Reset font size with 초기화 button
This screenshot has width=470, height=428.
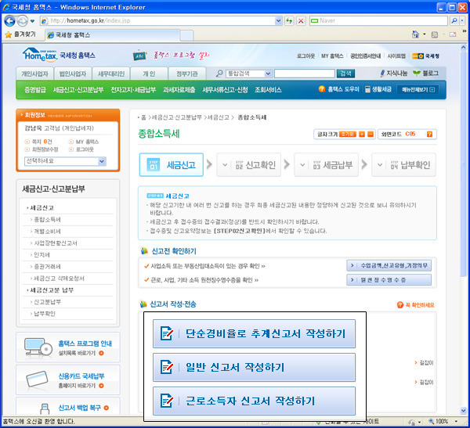[x=347, y=134]
